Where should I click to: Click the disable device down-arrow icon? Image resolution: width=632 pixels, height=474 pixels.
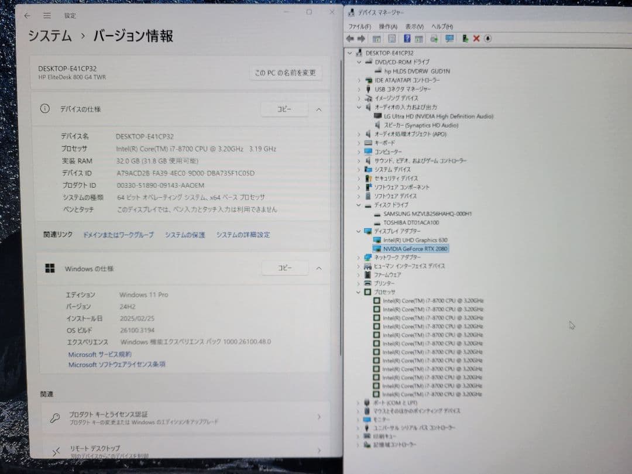coord(487,39)
